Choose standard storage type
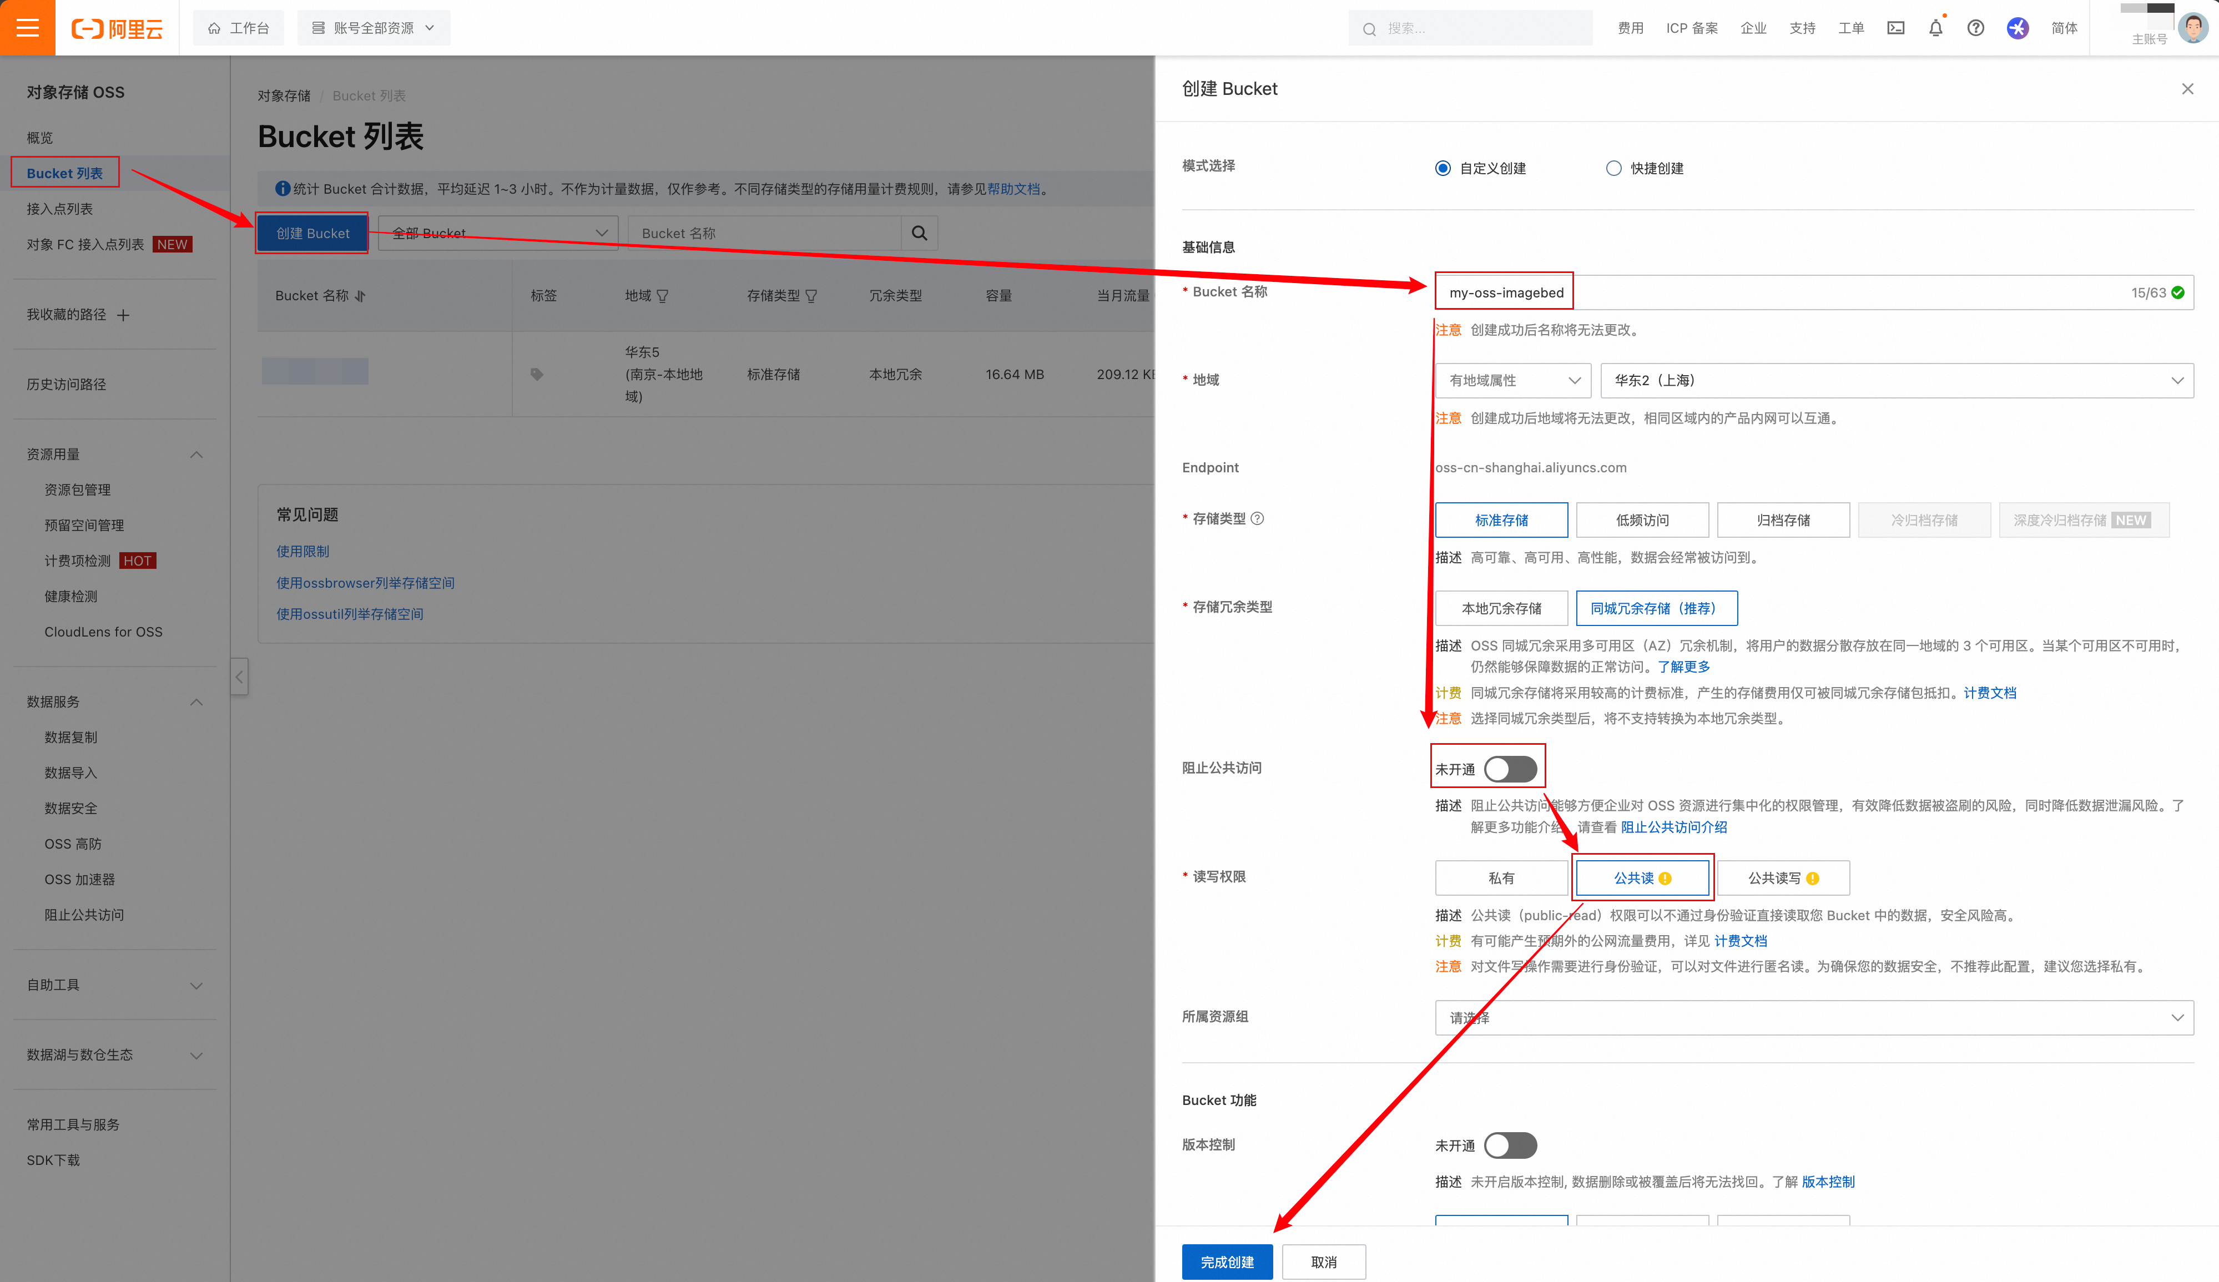 [1501, 521]
